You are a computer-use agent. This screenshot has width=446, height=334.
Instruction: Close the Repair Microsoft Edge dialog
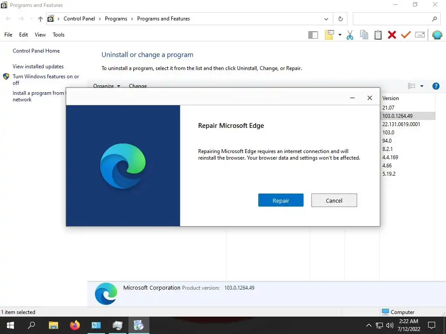(x=369, y=98)
